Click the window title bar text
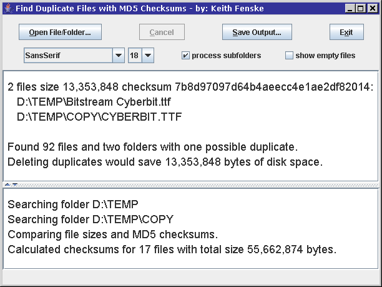 click(x=140, y=9)
